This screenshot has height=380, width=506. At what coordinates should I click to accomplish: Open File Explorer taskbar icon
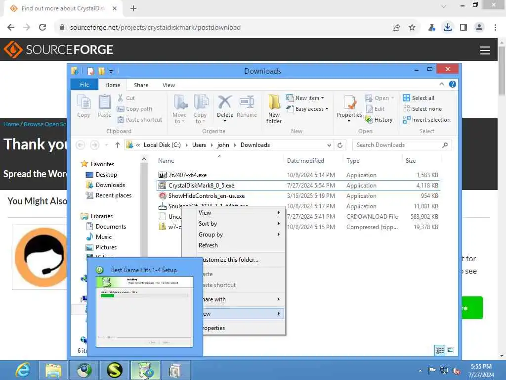click(53, 370)
